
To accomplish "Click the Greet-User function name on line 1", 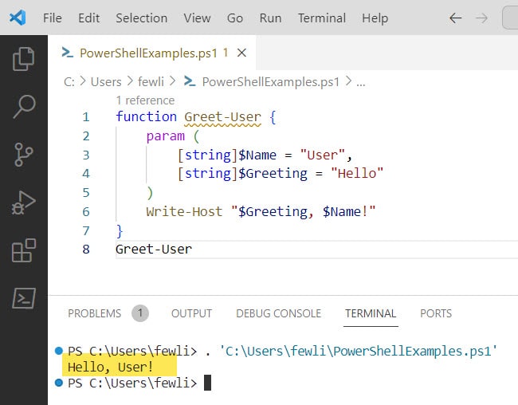I will 222,116.
